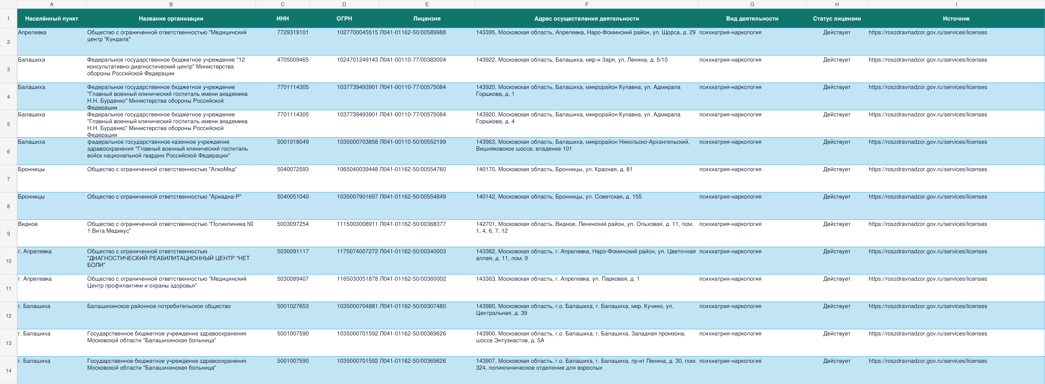Select 'Действует' status cell in row 13
This screenshot has width=1045, height=384.
[837, 343]
